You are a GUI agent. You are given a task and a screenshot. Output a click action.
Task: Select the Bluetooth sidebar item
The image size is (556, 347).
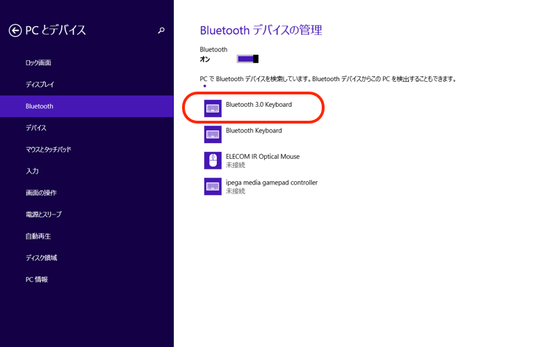pyautogui.click(x=40, y=106)
